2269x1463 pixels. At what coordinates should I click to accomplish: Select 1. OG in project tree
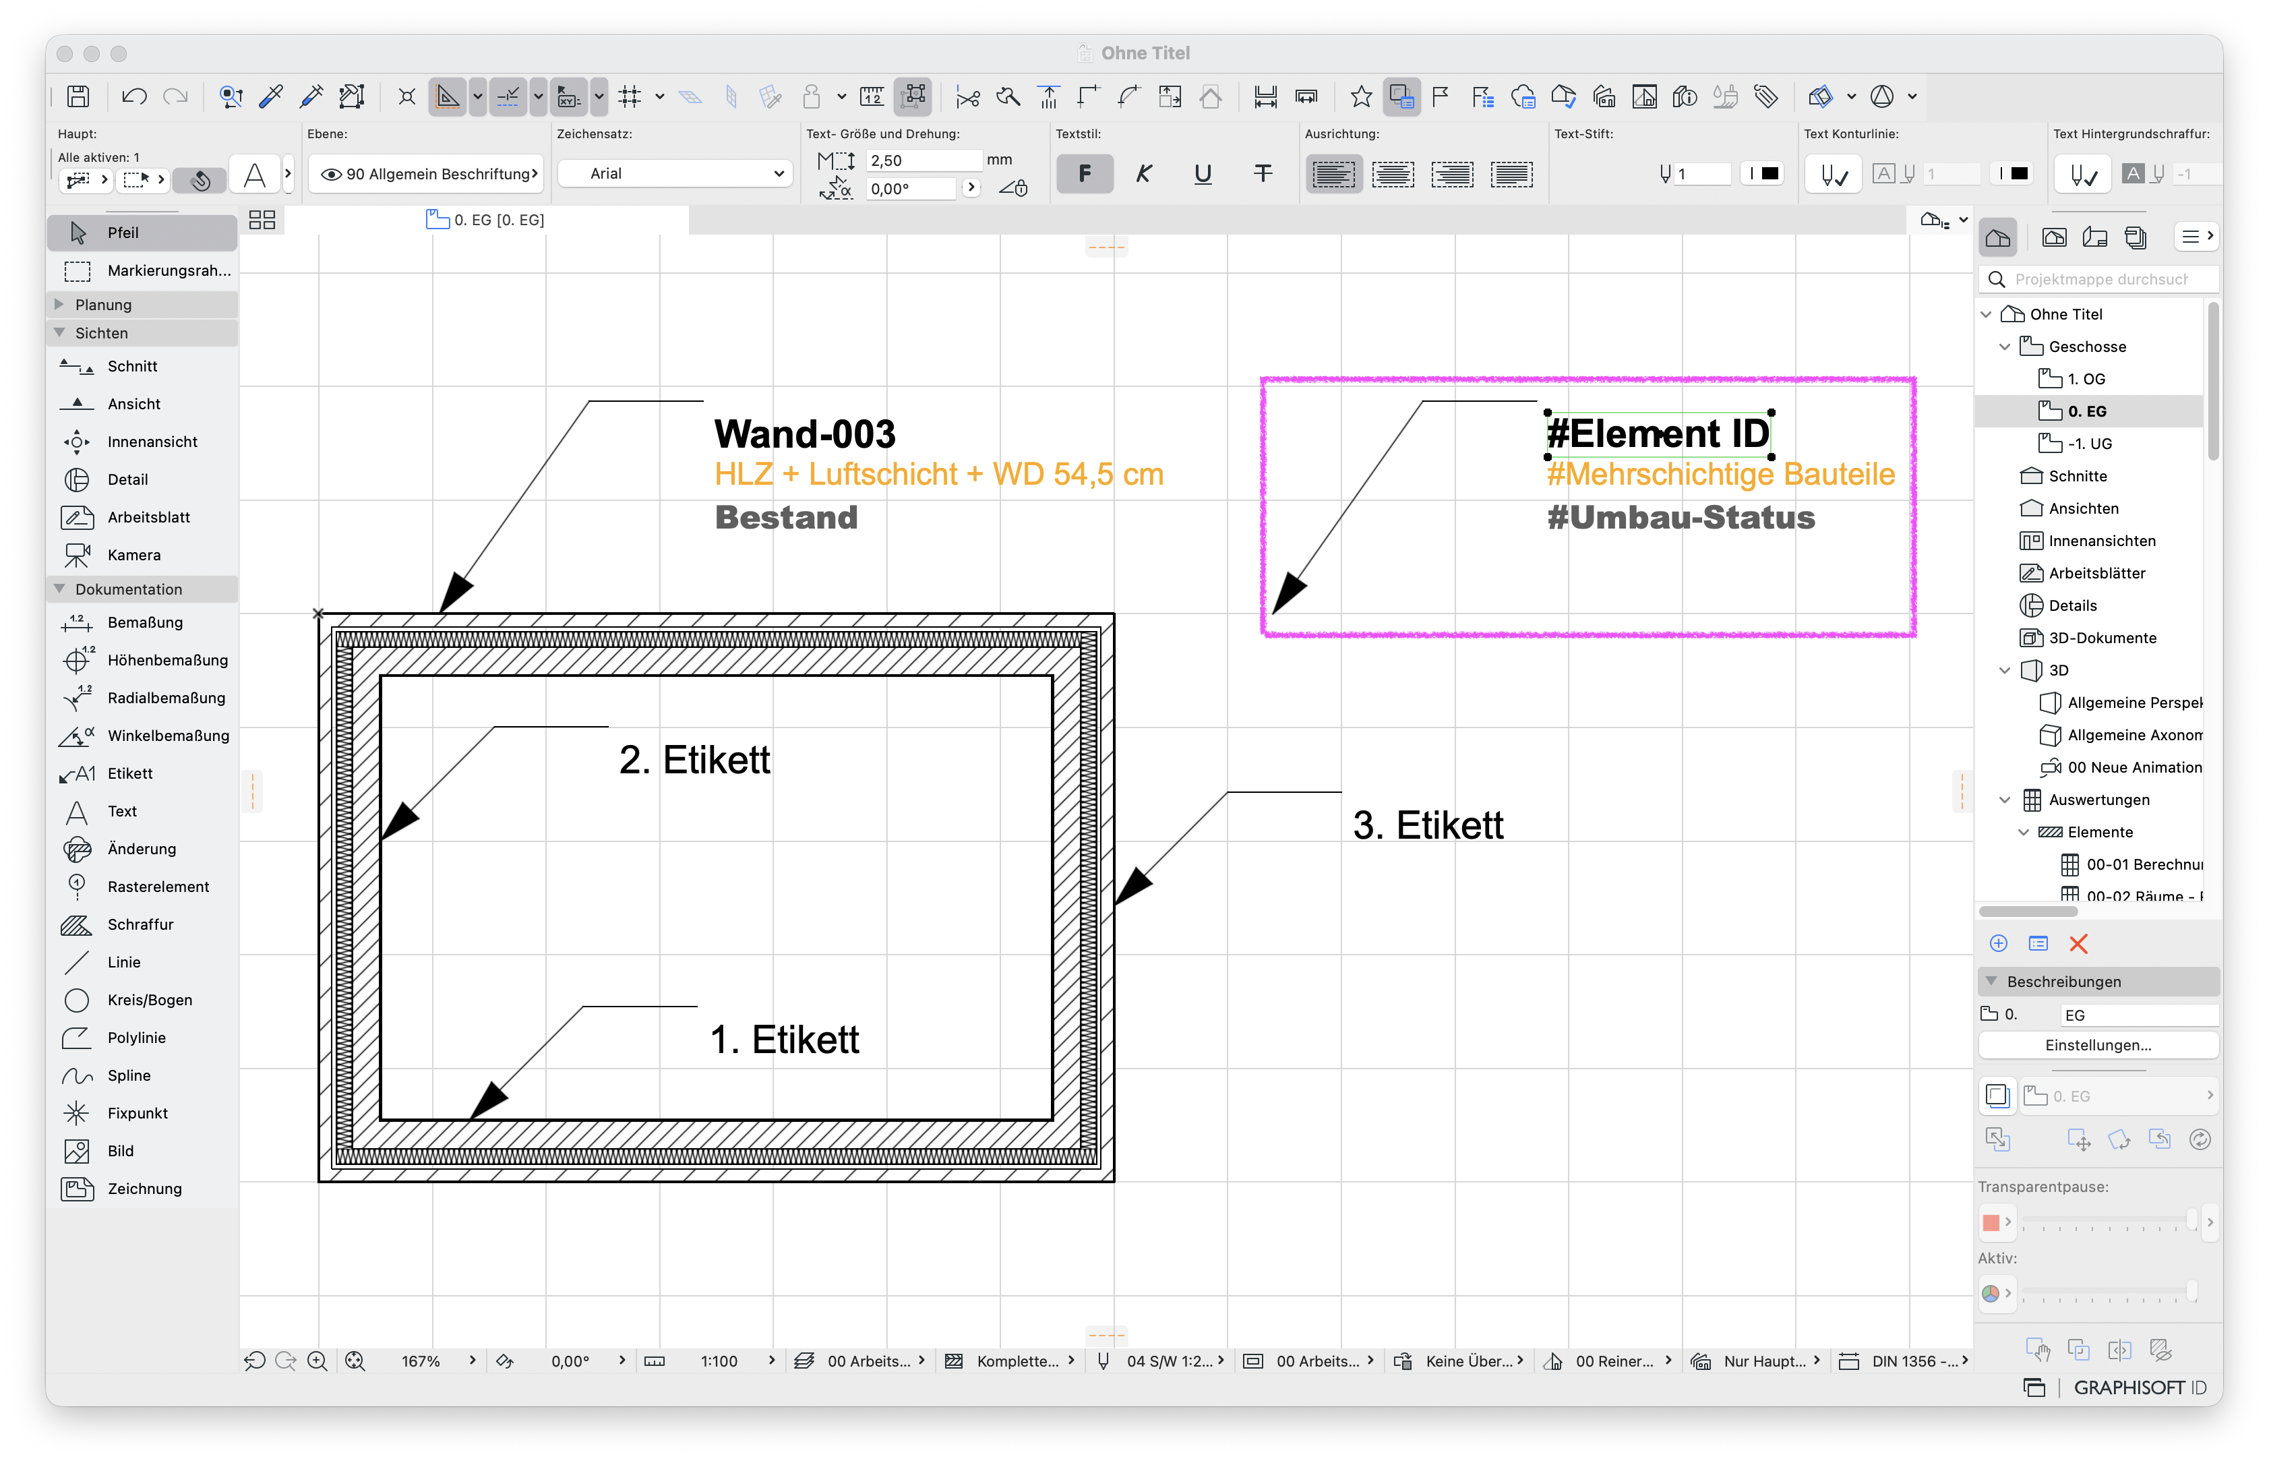tap(2086, 379)
